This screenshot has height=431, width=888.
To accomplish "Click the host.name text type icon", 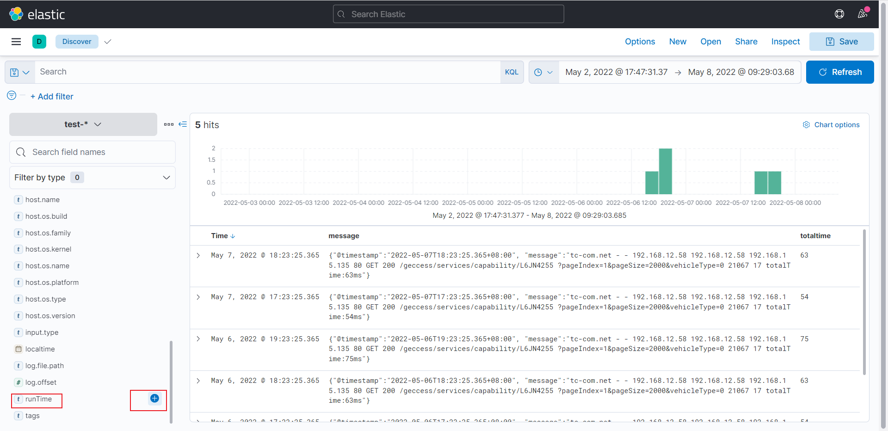I will tap(18, 200).
